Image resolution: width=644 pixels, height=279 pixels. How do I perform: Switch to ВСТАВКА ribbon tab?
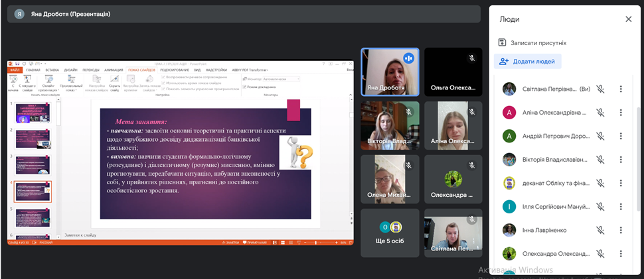click(x=52, y=70)
